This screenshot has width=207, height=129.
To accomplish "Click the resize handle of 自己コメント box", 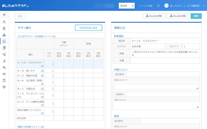I will [197, 88].
